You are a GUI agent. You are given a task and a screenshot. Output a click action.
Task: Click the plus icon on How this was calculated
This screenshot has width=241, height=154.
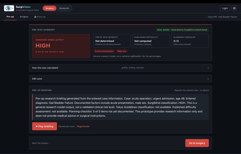click(208, 68)
